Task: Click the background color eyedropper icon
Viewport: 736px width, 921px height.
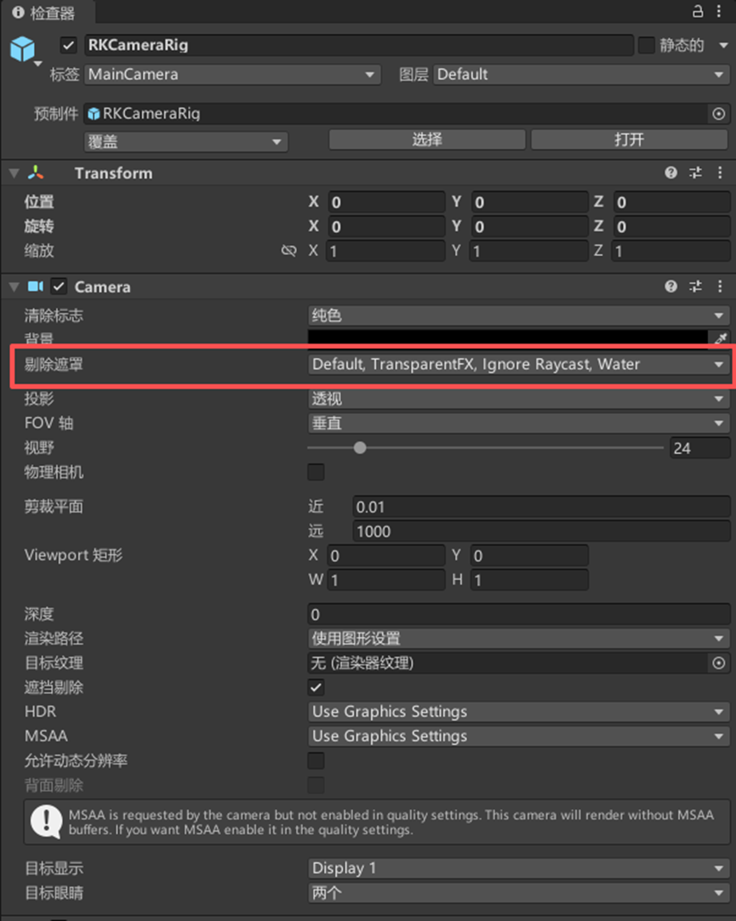Action: click(x=721, y=338)
